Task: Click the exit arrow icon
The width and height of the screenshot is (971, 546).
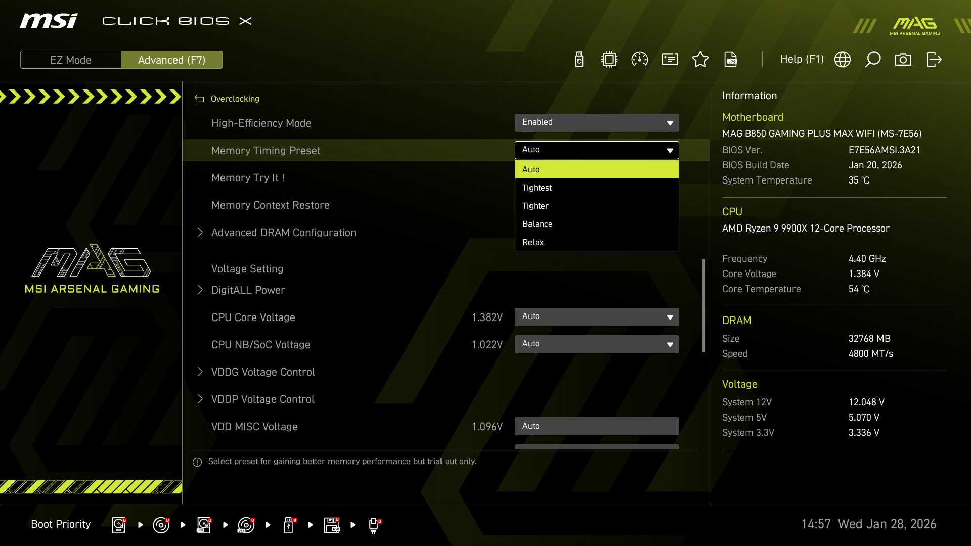Action: click(x=934, y=60)
